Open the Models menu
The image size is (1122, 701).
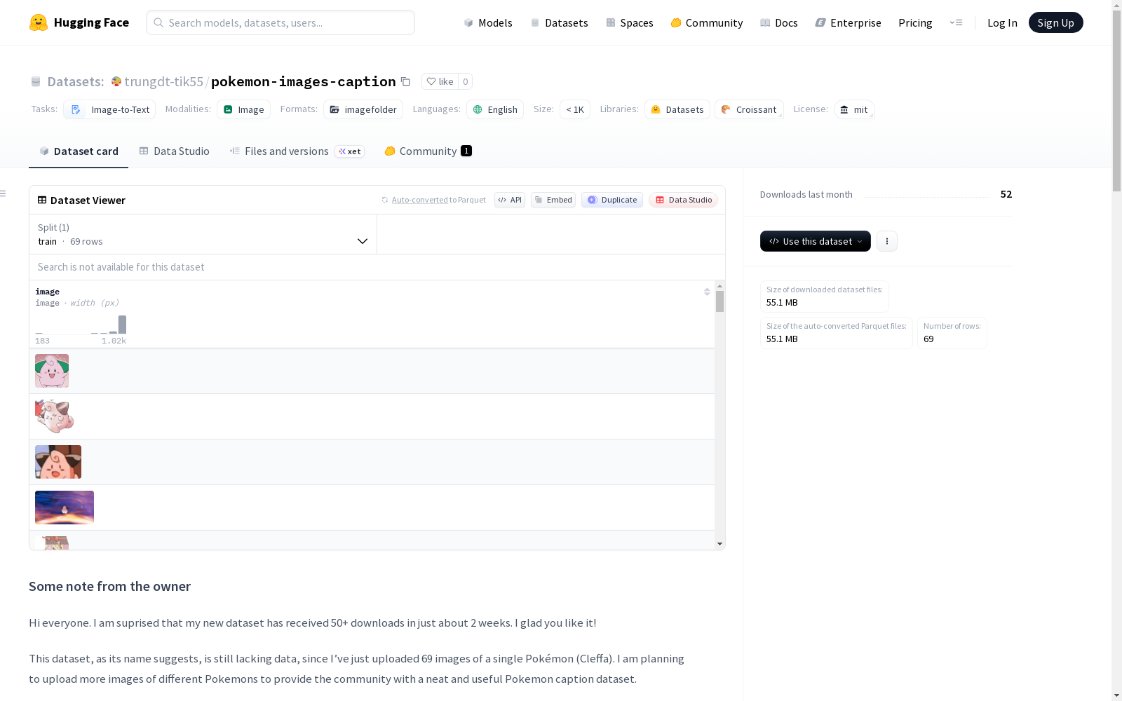point(488,22)
